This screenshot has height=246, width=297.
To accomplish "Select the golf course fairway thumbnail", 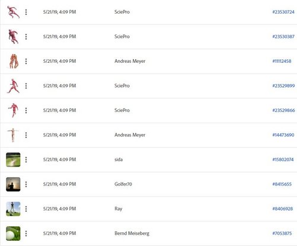I will 13,159.
